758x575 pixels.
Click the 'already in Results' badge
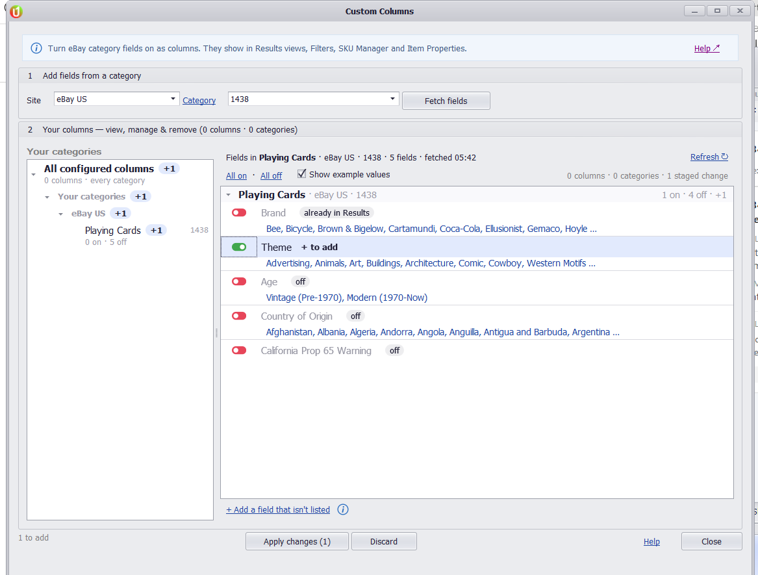pos(337,213)
